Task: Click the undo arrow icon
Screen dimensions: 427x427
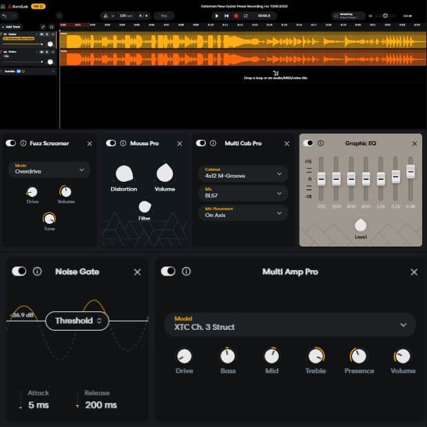Action: (x=4, y=16)
